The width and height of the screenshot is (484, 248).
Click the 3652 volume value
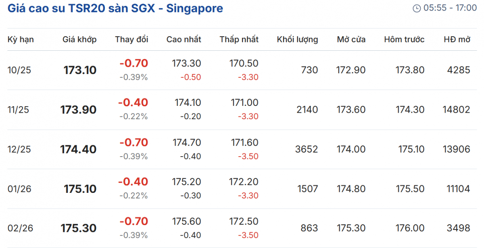[306, 149]
